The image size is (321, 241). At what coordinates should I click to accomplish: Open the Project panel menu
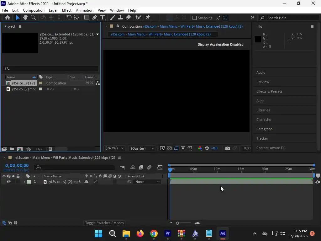(x=20, y=26)
